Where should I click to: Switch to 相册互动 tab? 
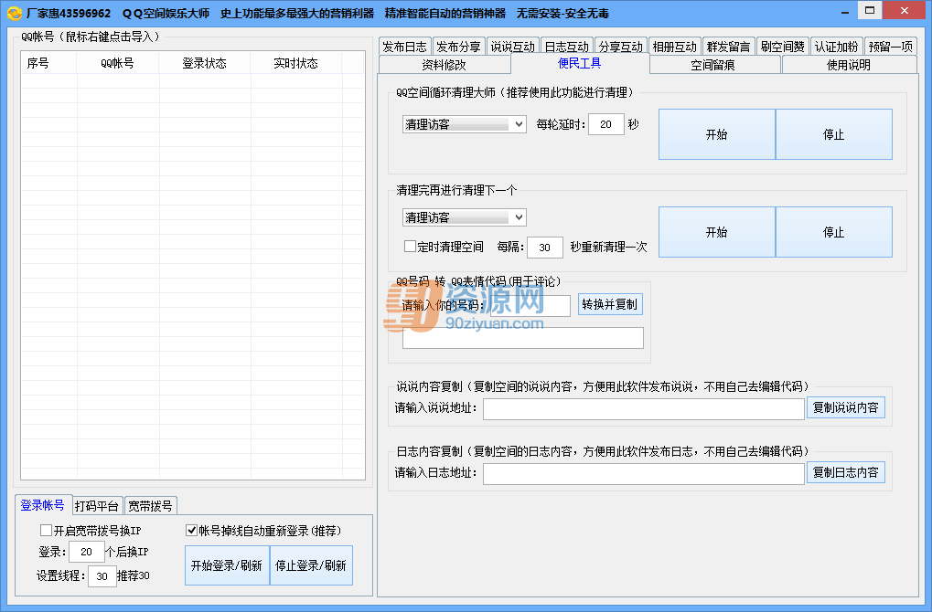(x=675, y=47)
